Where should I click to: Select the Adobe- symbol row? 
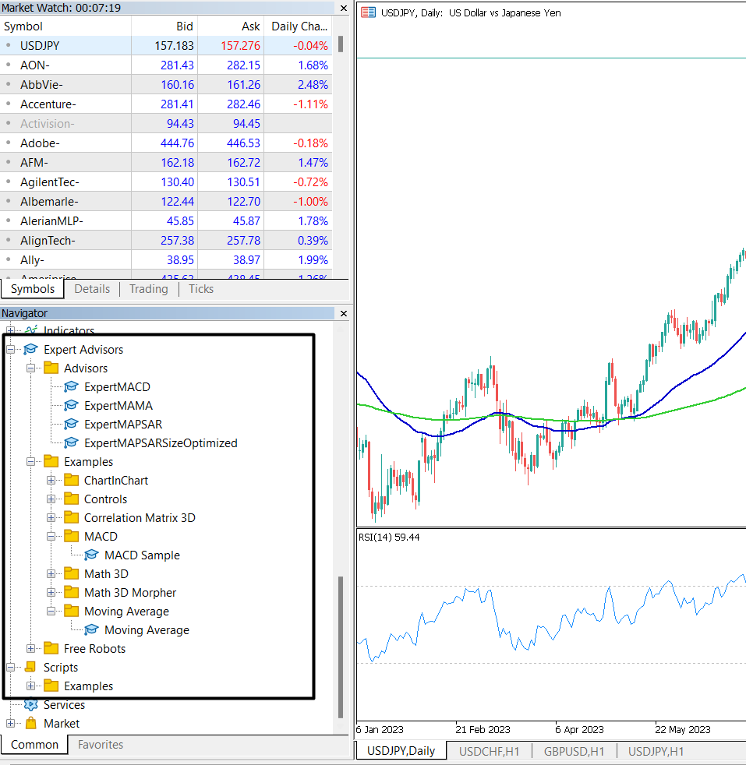point(41,143)
